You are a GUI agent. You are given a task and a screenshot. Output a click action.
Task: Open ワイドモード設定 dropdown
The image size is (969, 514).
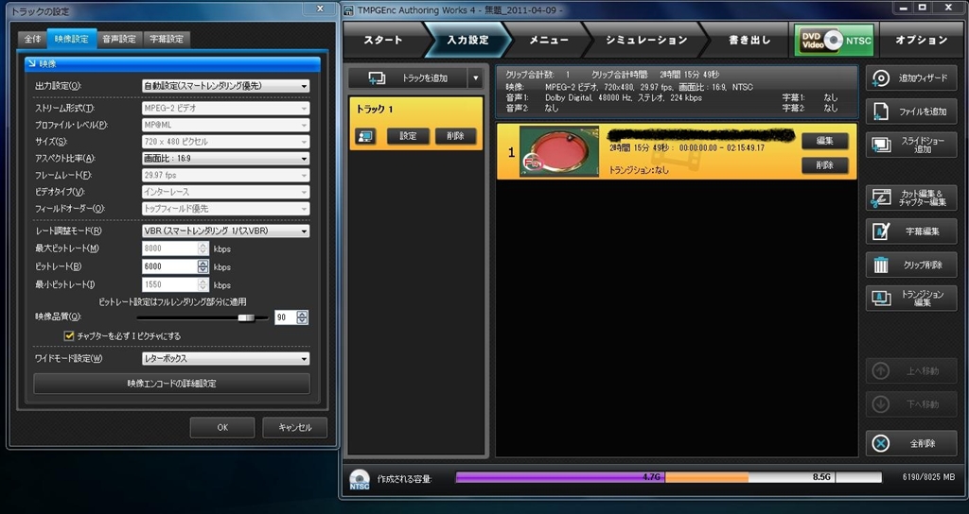[x=226, y=358]
